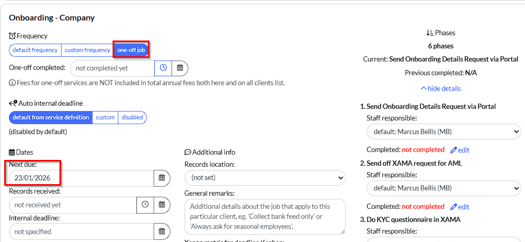Open calendar picker for One-off completed

(x=180, y=68)
